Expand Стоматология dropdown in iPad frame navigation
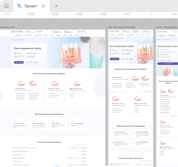 pyautogui.click(x=113, y=35)
